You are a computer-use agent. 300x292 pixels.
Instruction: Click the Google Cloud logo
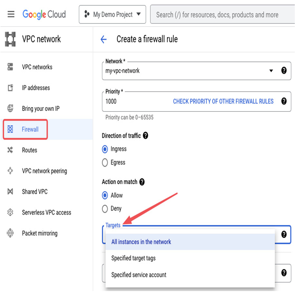44,15
